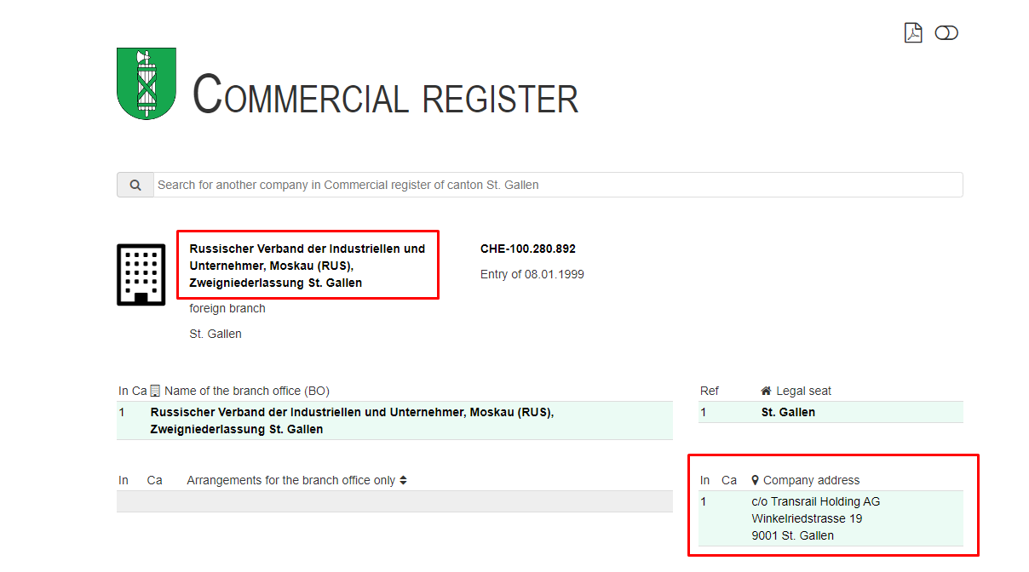The height and width of the screenshot is (572, 1029).
Task: Click the green St. Gallen coat of arms
Action: click(147, 83)
